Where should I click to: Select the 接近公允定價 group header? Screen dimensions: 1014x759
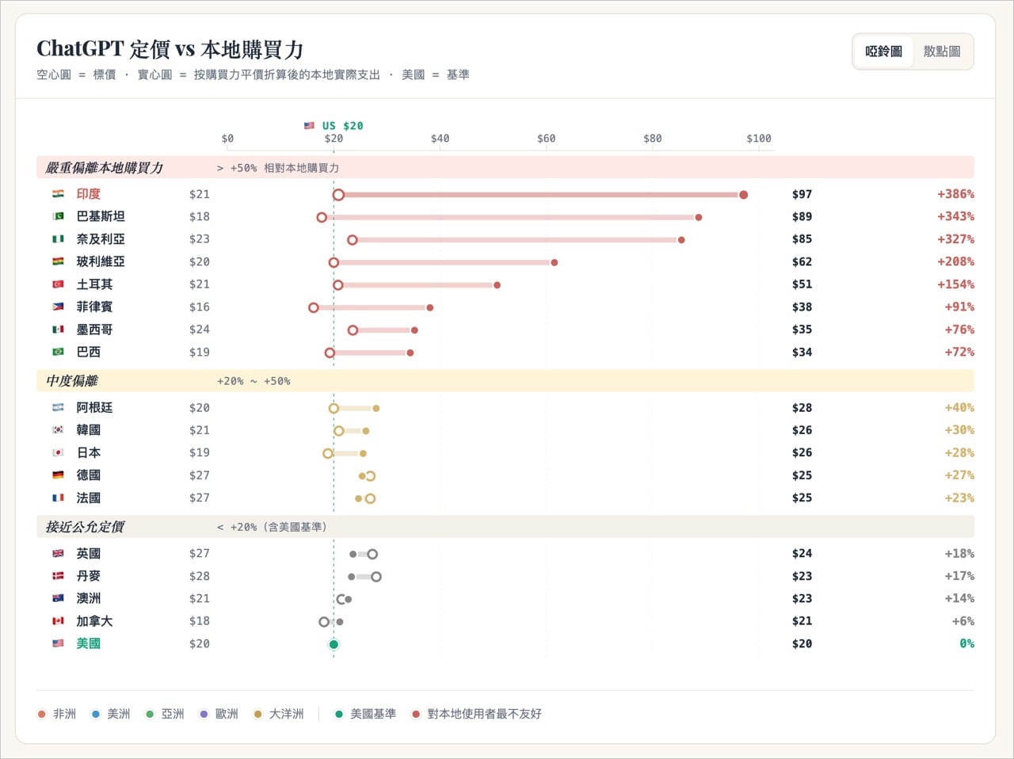point(505,527)
